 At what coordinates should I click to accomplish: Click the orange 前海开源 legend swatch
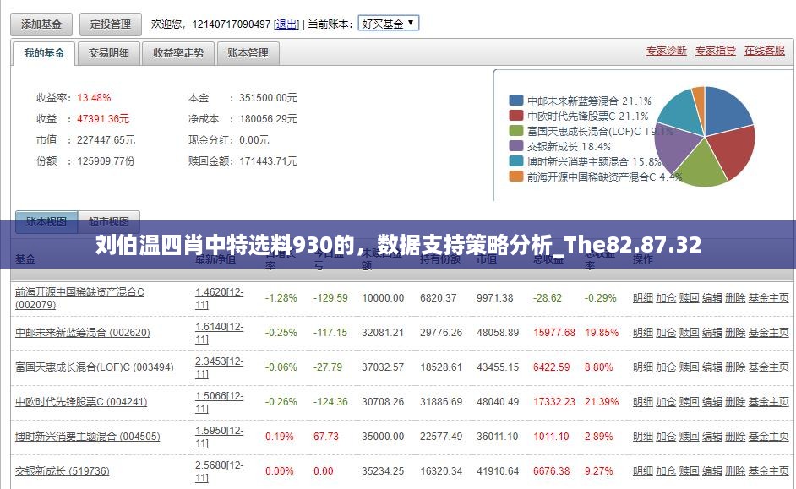515,177
